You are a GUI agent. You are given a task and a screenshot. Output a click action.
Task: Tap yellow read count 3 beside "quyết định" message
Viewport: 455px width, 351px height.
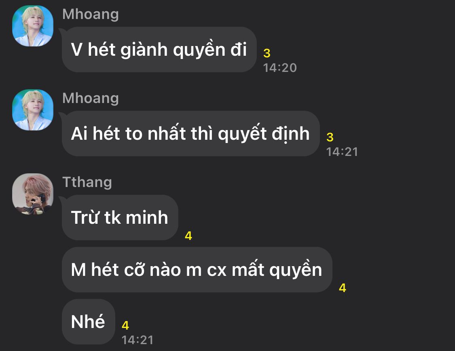pyautogui.click(x=330, y=137)
